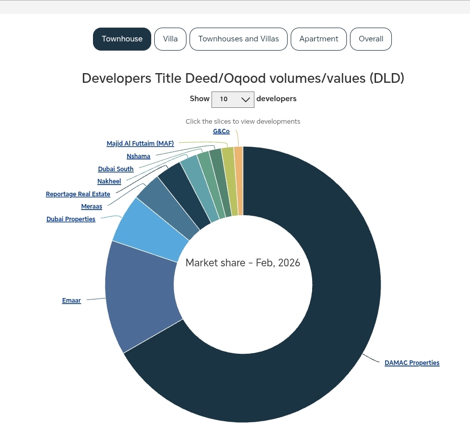The width and height of the screenshot is (470, 435).
Task: Click the Meraas label link
Action: point(91,207)
